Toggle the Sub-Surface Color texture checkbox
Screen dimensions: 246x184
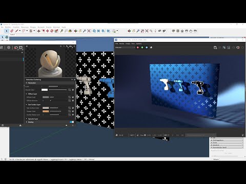[73, 108]
